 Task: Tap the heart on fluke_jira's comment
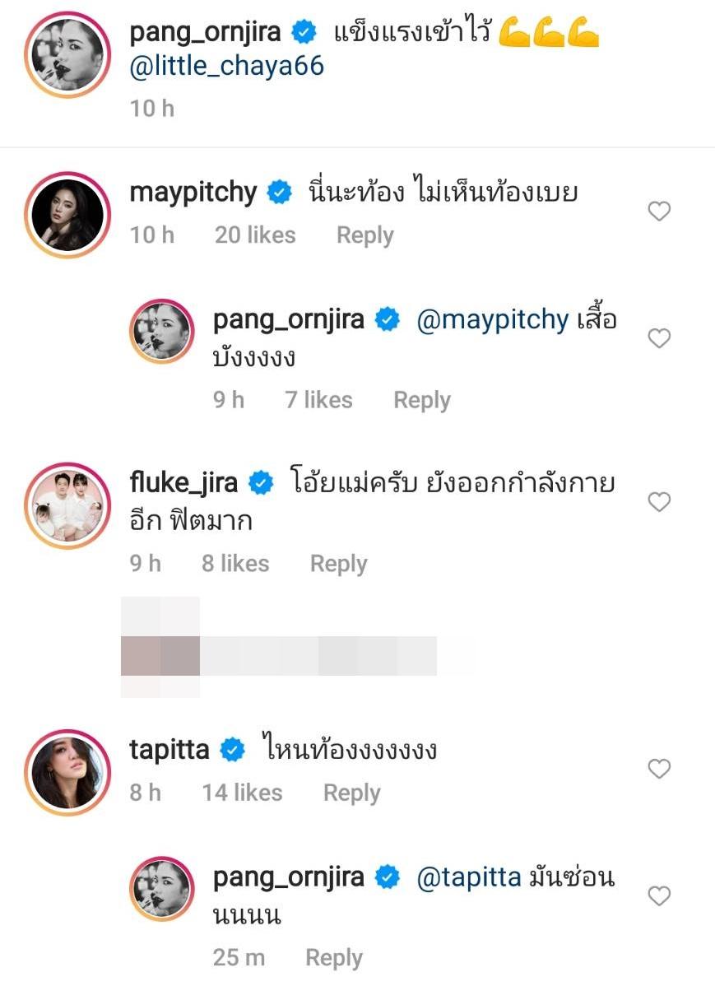click(659, 502)
